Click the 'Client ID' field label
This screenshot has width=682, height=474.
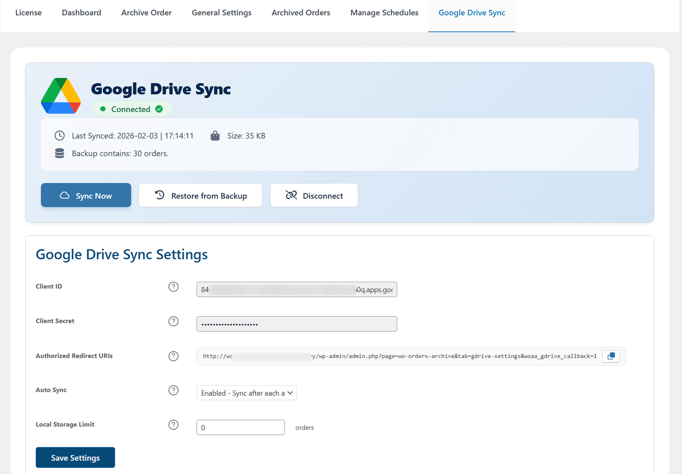[x=49, y=286]
